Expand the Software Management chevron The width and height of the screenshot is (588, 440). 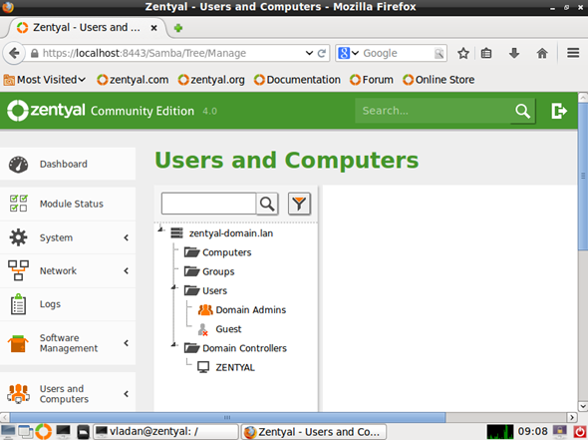pyautogui.click(x=127, y=343)
